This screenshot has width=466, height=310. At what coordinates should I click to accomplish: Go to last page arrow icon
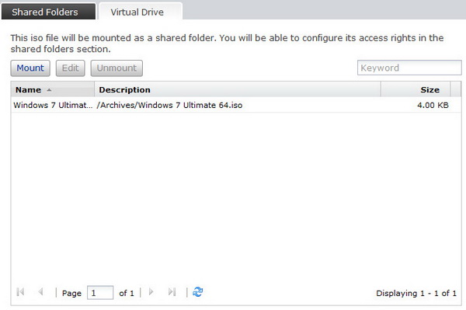coord(172,292)
